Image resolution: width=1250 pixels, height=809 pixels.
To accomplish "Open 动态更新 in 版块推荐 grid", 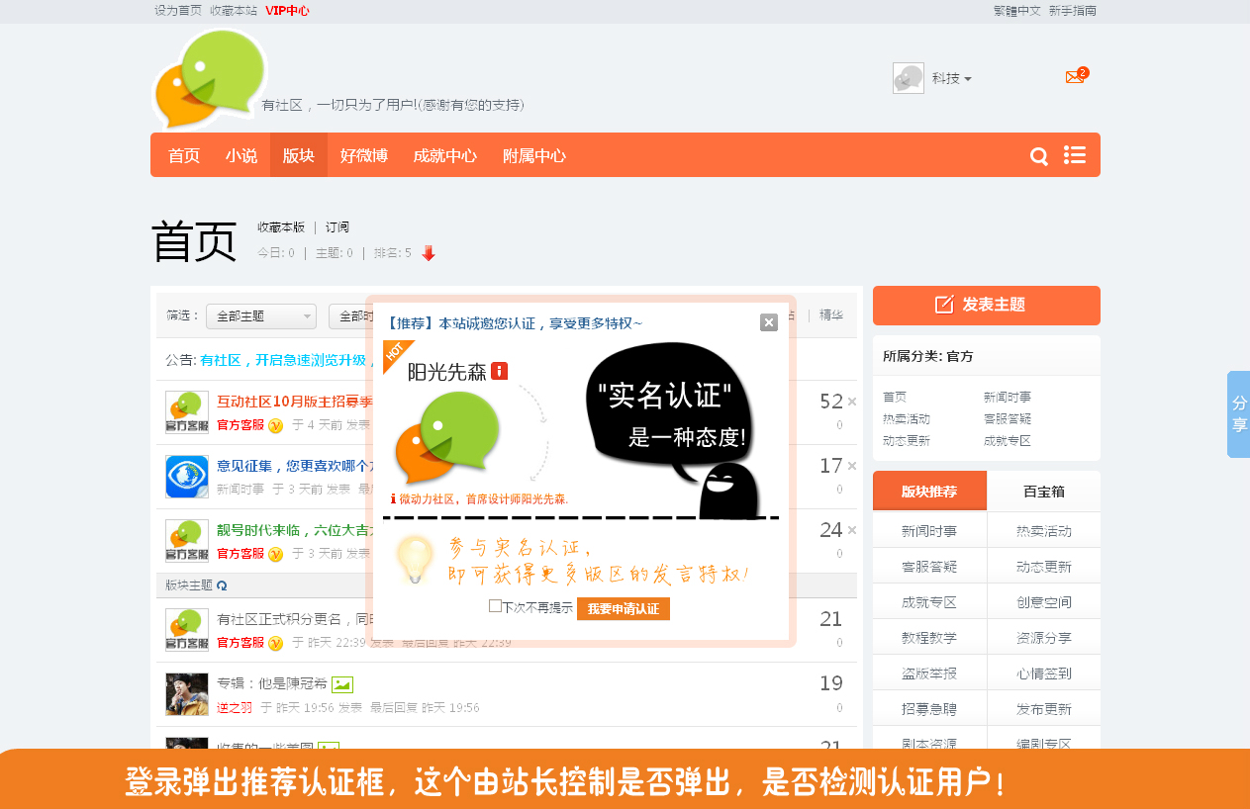I will pyautogui.click(x=1043, y=567).
